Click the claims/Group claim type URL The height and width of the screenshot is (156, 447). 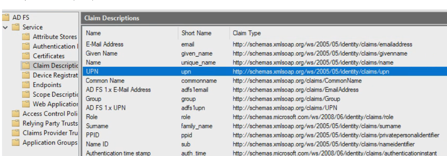pos(286,99)
